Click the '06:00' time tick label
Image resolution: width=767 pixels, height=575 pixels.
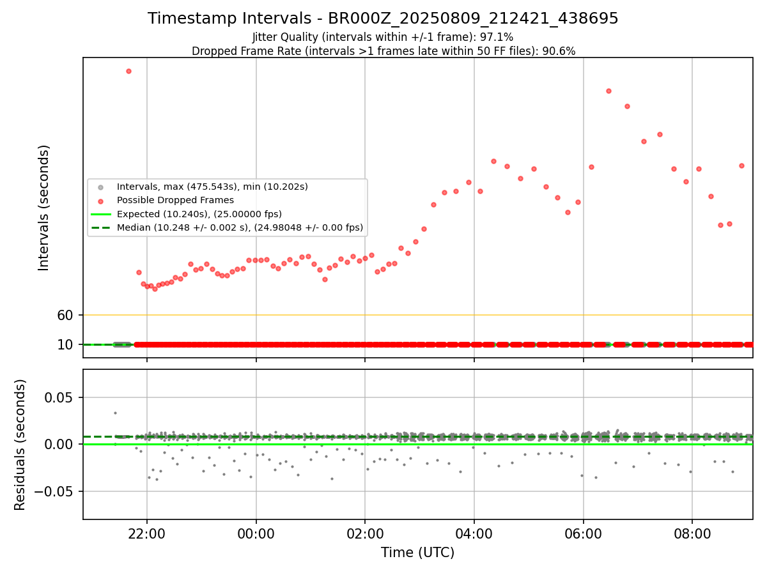[x=584, y=533]
